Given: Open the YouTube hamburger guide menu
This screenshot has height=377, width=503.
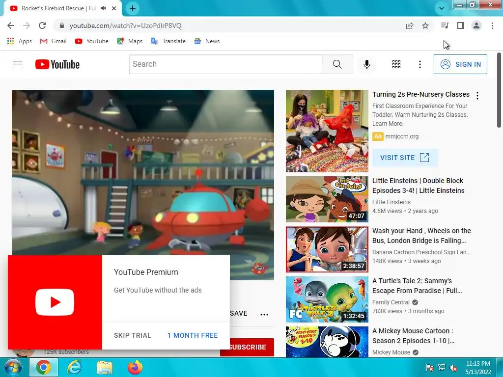Looking at the screenshot, I should (18, 64).
